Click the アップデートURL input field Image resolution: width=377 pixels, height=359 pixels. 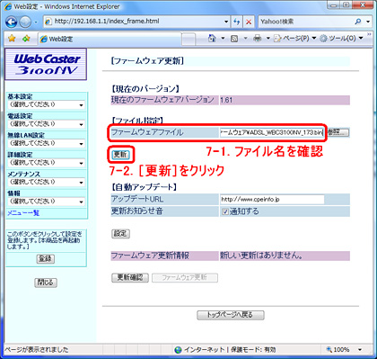coord(272,200)
